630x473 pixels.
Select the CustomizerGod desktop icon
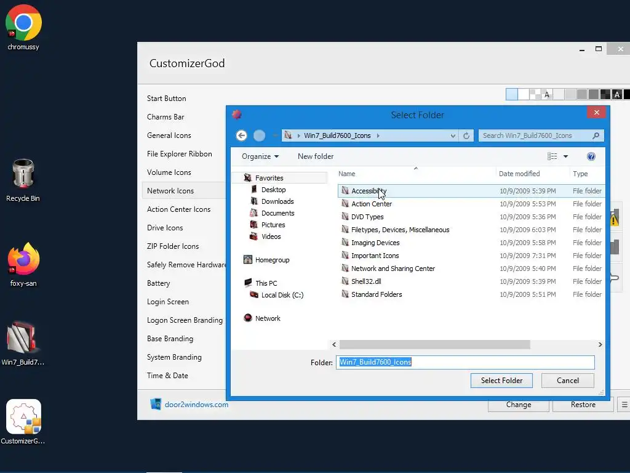pyautogui.click(x=23, y=421)
